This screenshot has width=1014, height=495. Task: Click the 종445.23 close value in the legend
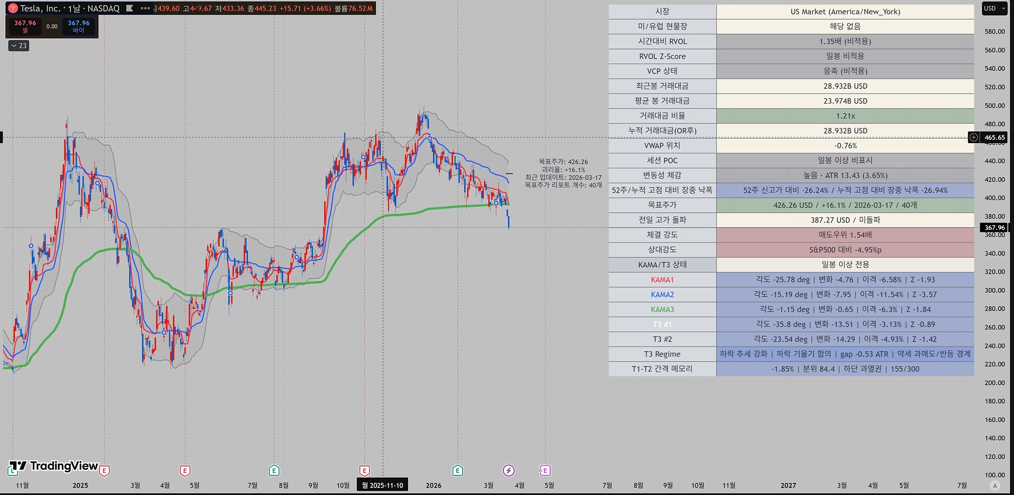(262, 8)
